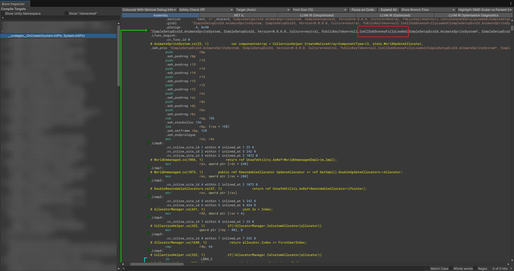Open the Highlight SIMD Scalar vs Packed dropdown
Image resolution: width=514 pixels, height=271 pixels.
point(485,10)
